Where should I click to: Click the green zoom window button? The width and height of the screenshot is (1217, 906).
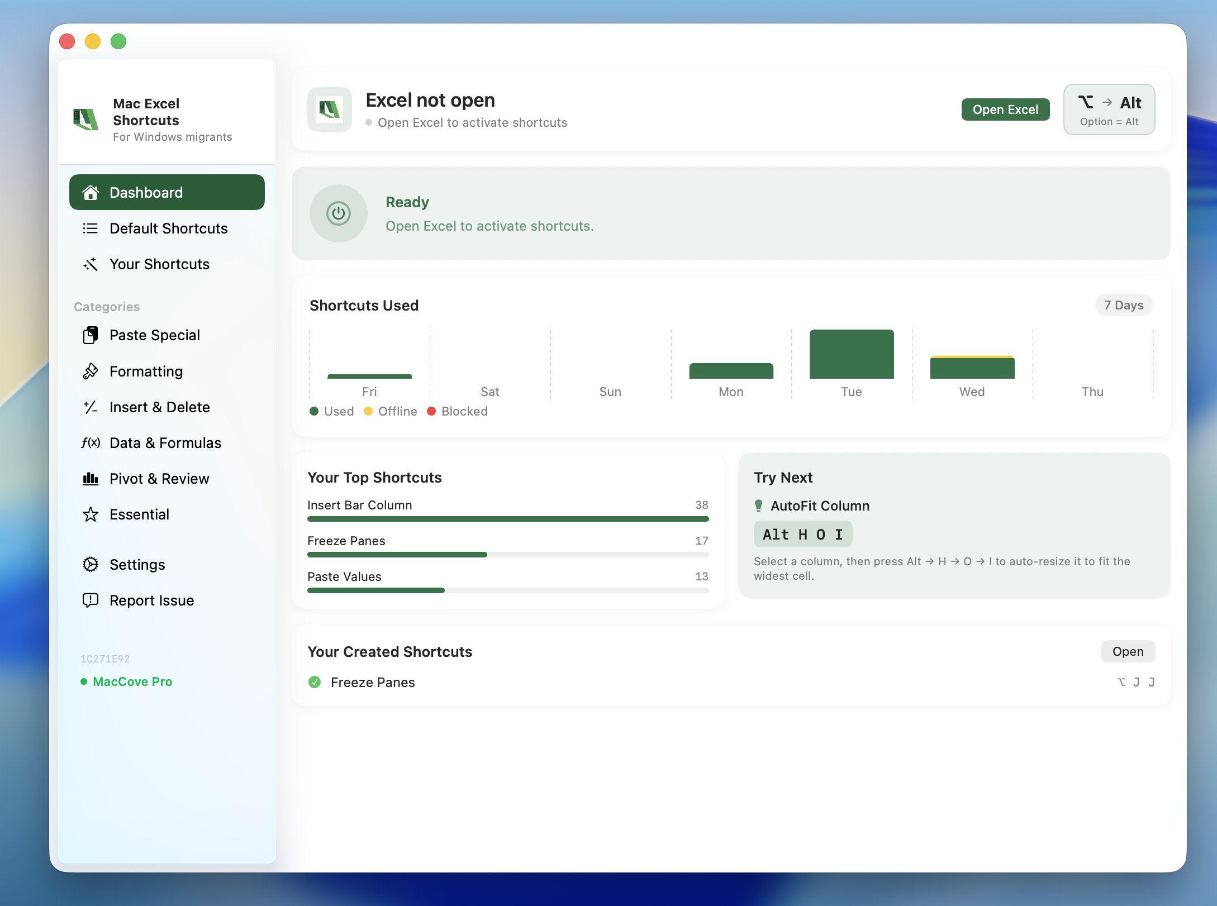point(118,41)
